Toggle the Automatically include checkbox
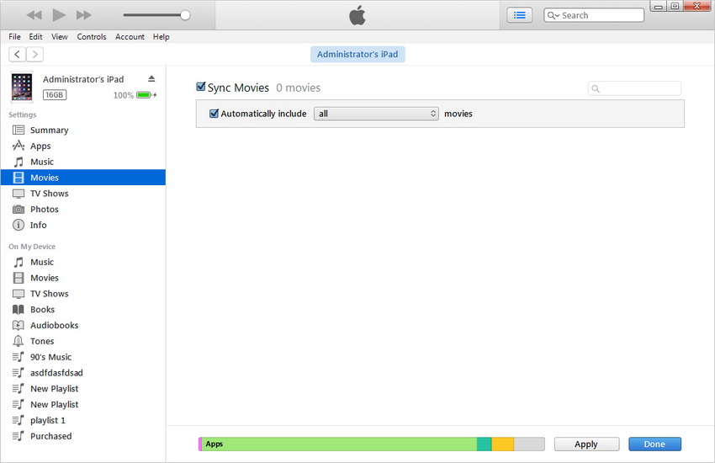 (x=214, y=114)
